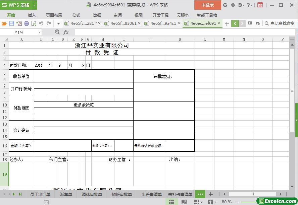Expand the Name Box dropdown showing Y19
298x205 pixels.
[40, 32]
